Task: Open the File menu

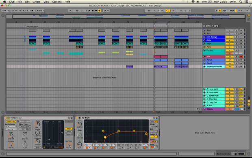Action: [x=20, y=2]
